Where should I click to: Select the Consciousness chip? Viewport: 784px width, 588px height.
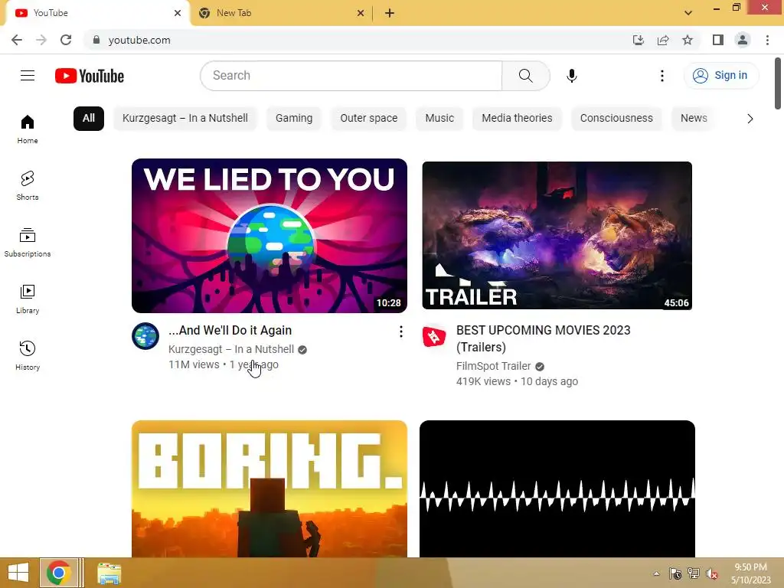pyautogui.click(x=616, y=119)
